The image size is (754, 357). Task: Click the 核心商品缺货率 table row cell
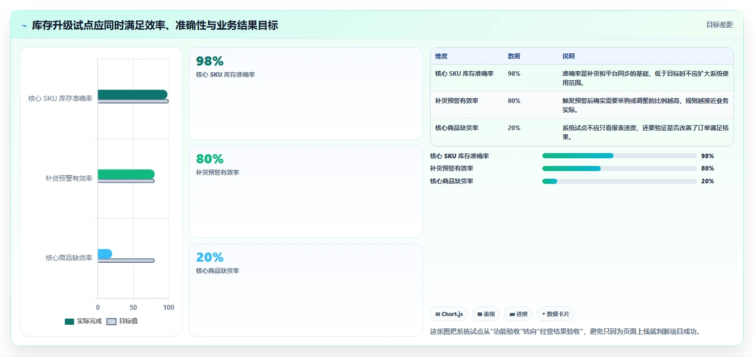point(457,128)
